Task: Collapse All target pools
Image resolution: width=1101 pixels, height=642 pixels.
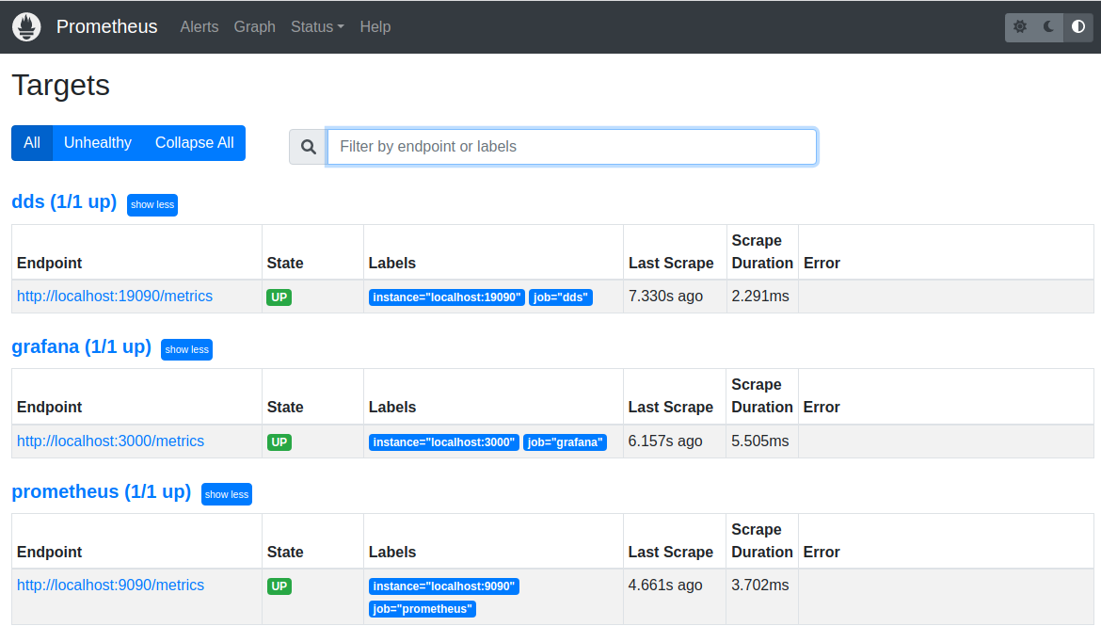Action: tap(195, 142)
